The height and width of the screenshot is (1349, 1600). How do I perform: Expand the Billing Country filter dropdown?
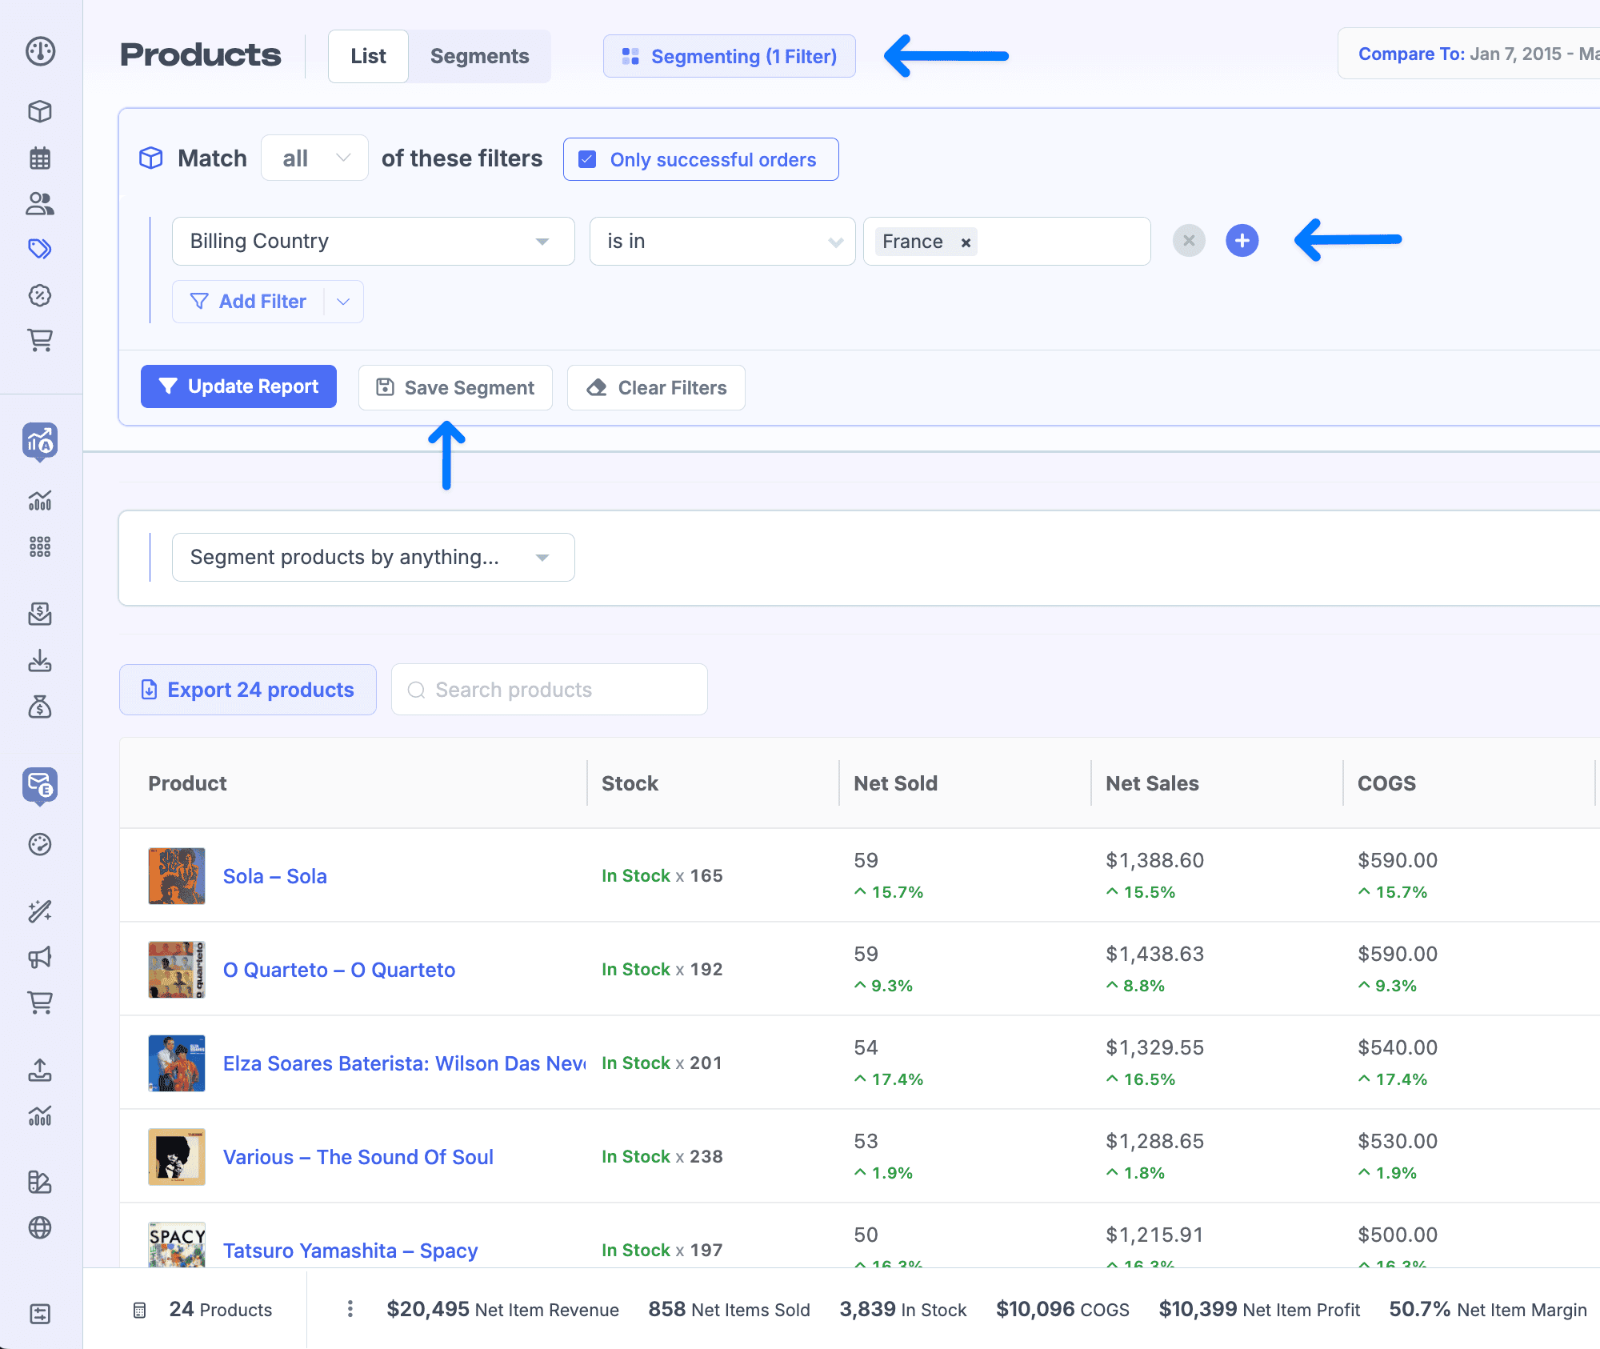[x=372, y=241]
